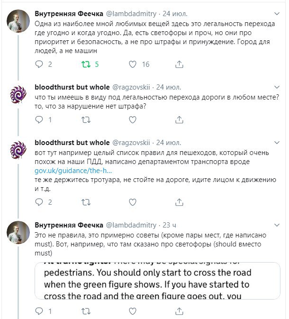
Task: Open the embedded traffic lights screenshot image
Action: pos(157,280)
